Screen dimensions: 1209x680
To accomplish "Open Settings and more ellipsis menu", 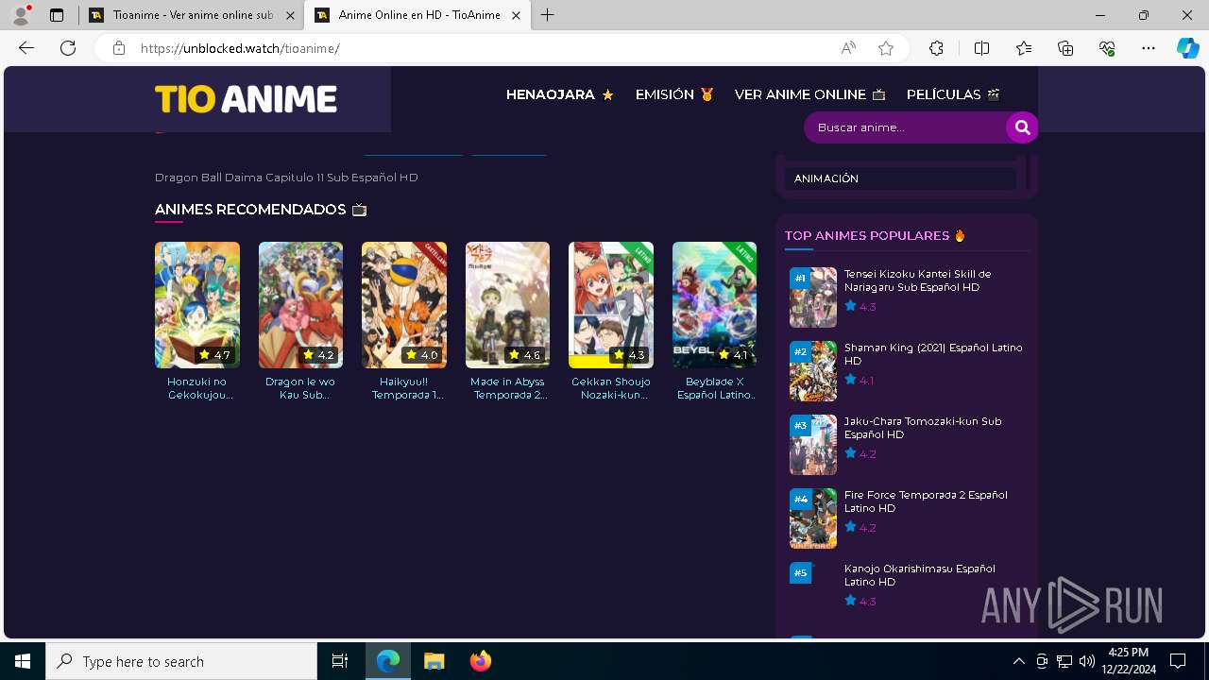I will pyautogui.click(x=1149, y=48).
